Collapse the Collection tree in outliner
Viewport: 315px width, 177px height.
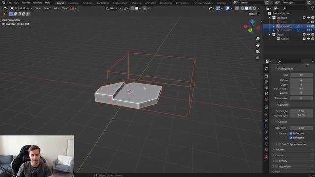pos(270,18)
